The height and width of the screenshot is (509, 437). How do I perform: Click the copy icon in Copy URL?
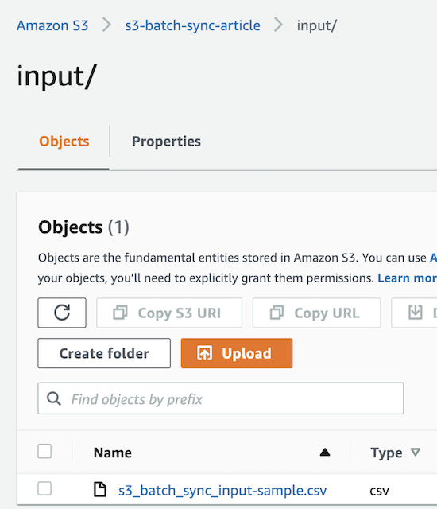click(277, 313)
